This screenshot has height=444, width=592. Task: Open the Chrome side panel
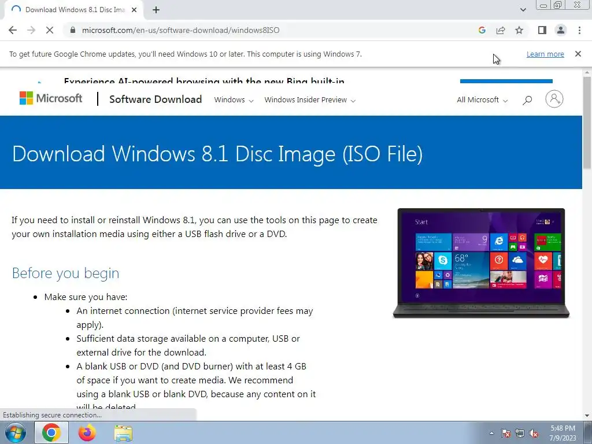(542, 30)
